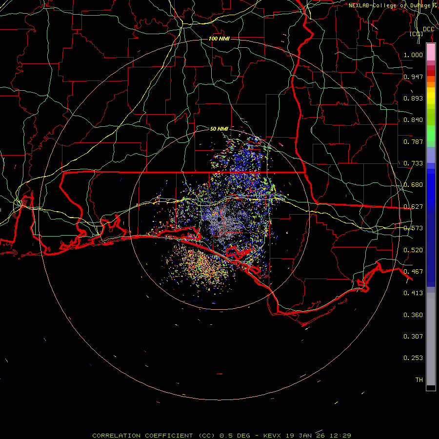Click the NEXLAB-College of DuPage watermark

[392, 5]
